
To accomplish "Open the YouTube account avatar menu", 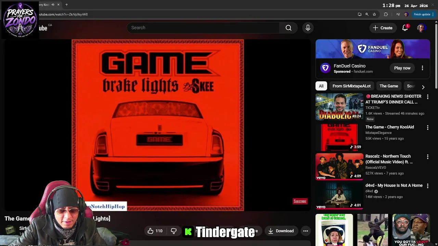I will coord(421,28).
